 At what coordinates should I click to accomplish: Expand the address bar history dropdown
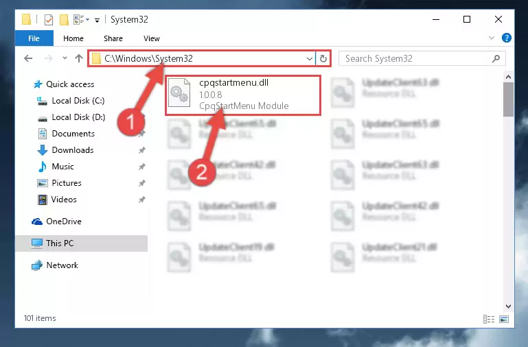310,59
